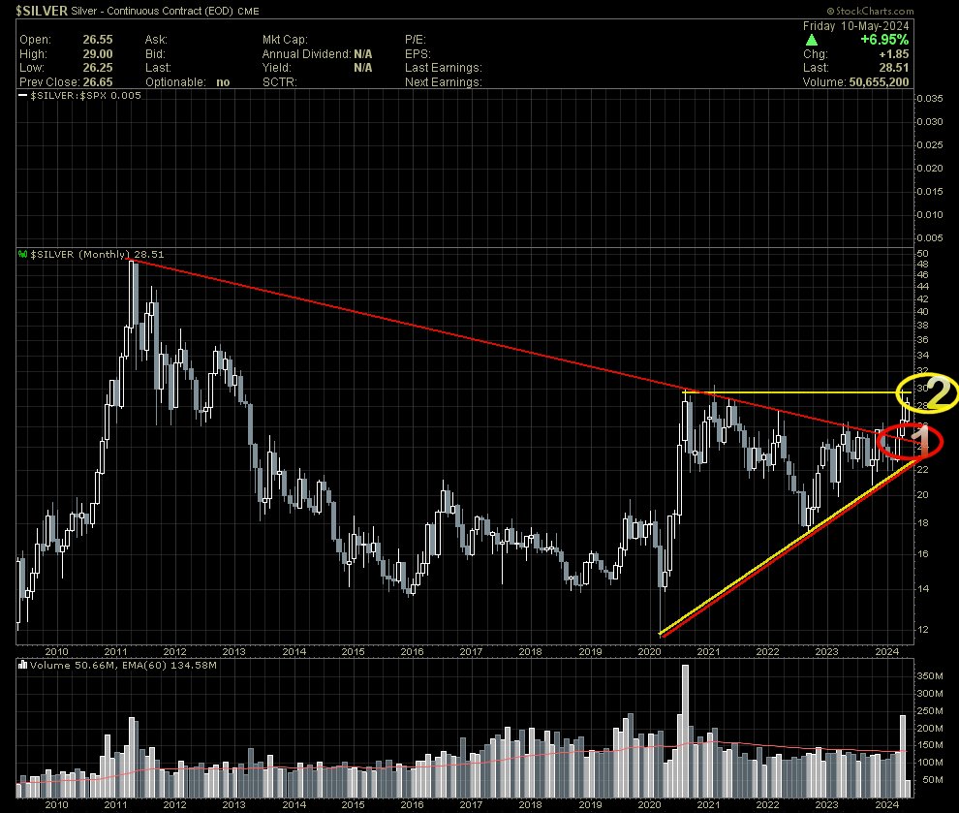Click the Mkt Cap label
This screenshot has width=959, height=813.
click(x=285, y=40)
